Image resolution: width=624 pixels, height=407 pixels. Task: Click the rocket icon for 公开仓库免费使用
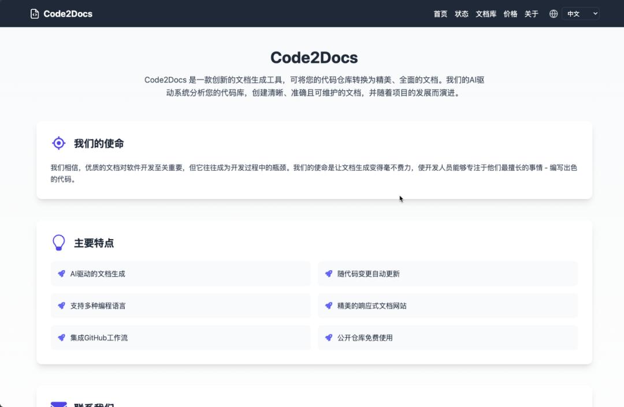pyautogui.click(x=328, y=338)
